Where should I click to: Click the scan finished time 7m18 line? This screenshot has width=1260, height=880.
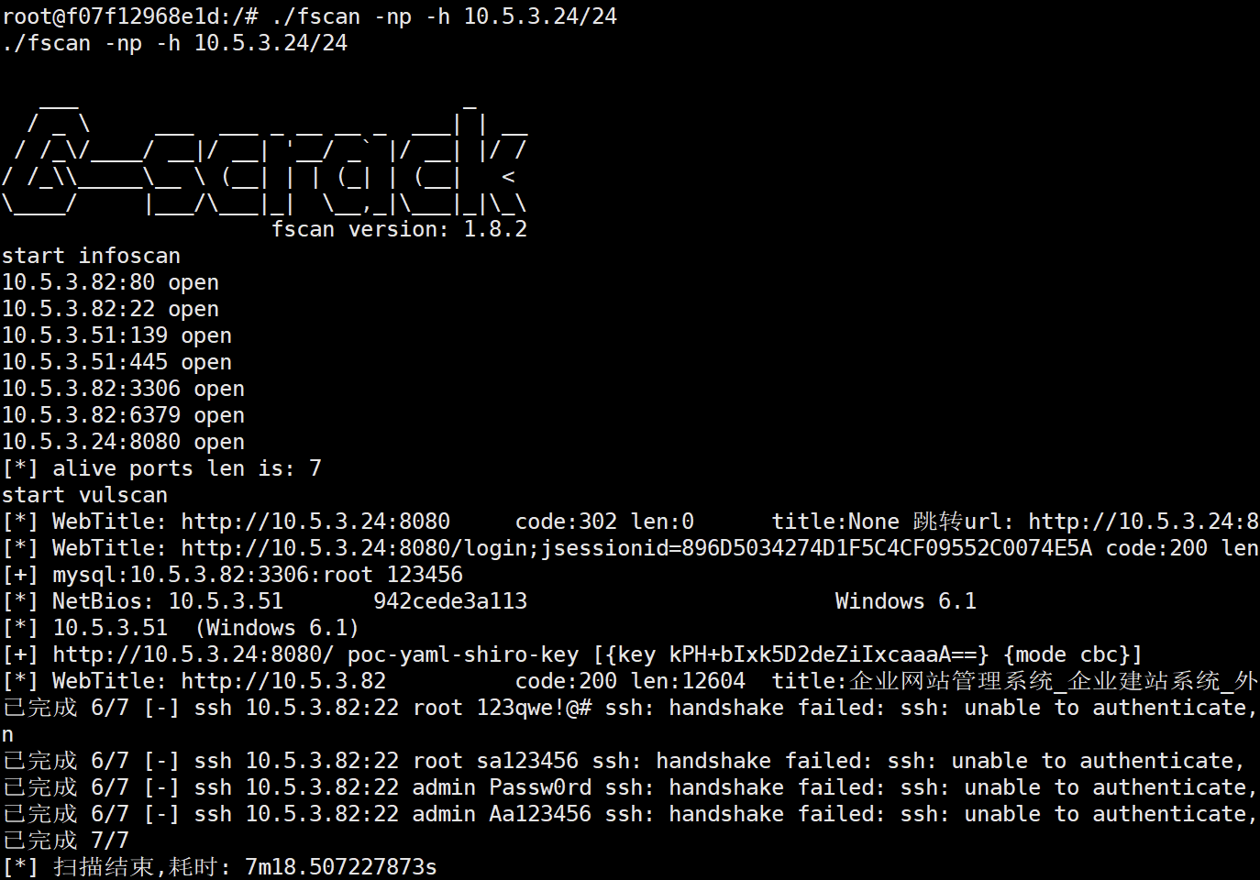click(219, 867)
